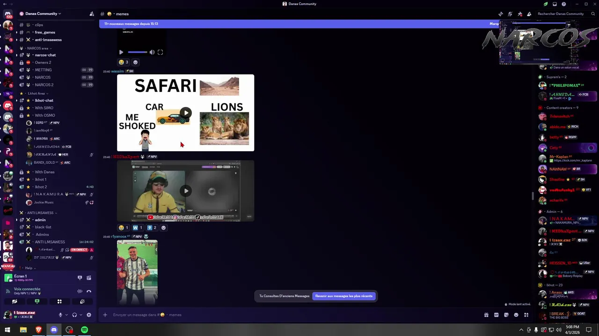The image size is (599, 336).
Task: Toggle the member list icon
Action: pos(529,14)
